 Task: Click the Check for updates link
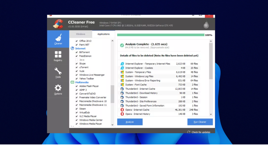tap(201, 132)
